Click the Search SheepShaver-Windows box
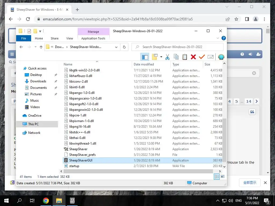The image size is (275, 206). pos(178,47)
